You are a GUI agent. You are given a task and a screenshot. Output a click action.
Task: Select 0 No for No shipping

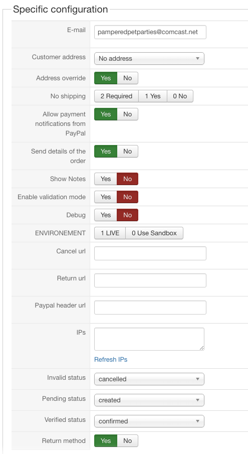[180, 96]
